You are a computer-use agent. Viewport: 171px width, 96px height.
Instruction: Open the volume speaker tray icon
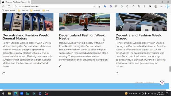[152, 94]
